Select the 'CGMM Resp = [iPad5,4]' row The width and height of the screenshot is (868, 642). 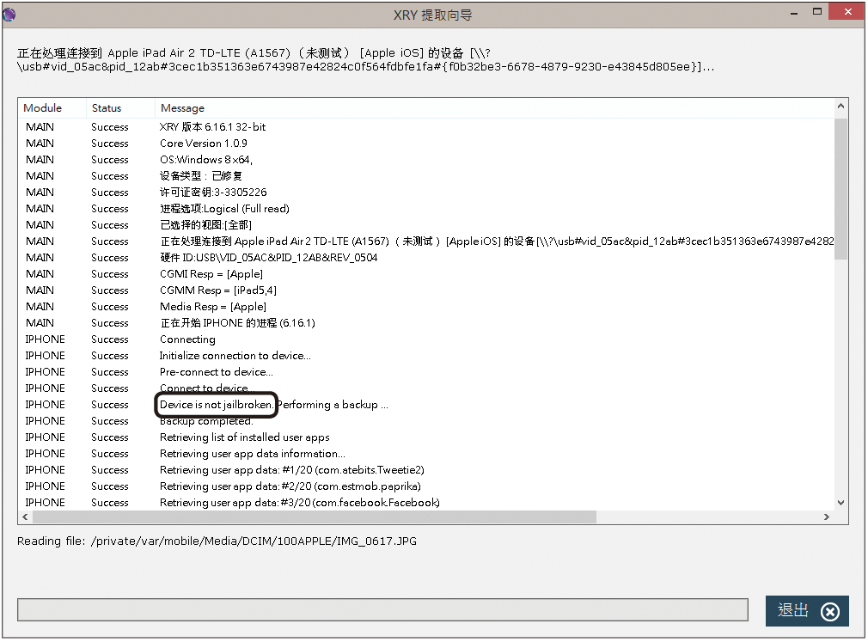click(426, 290)
